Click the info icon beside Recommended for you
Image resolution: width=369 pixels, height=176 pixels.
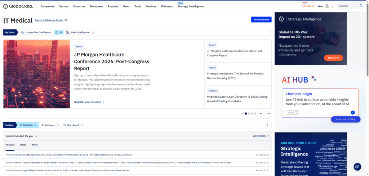37,136
